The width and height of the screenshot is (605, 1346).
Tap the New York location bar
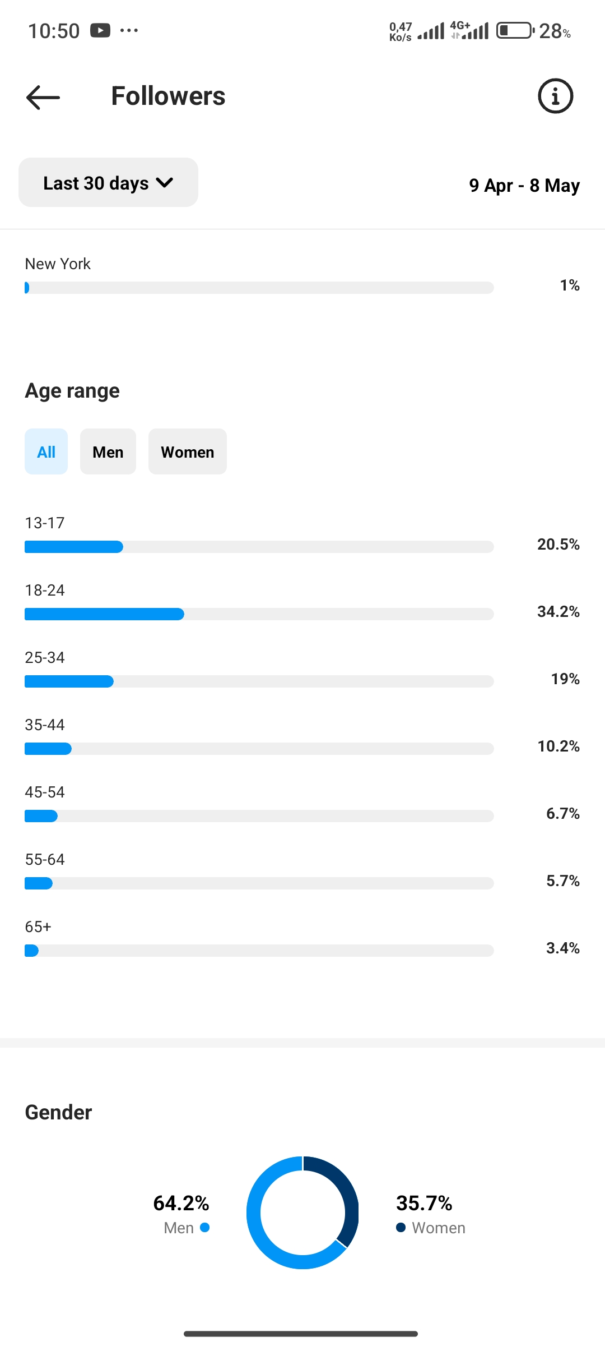click(259, 288)
